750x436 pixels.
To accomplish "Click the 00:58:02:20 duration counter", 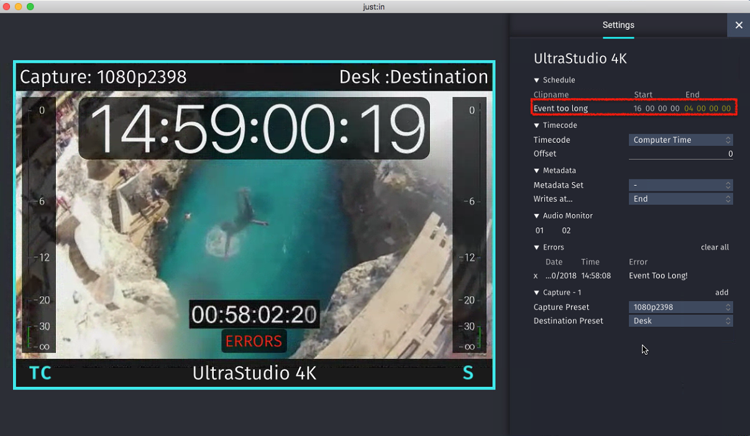I will pos(254,315).
